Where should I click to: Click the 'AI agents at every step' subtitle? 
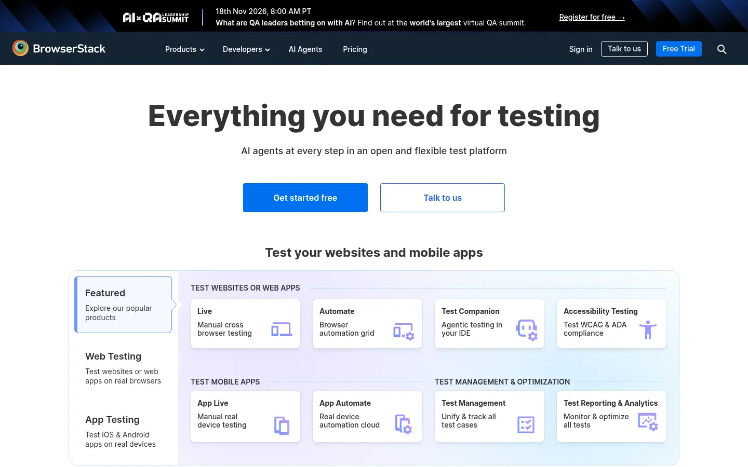point(374,151)
